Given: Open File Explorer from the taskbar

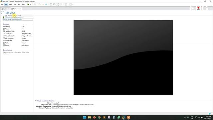Looking at the screenshot, I should coord(90,117).
